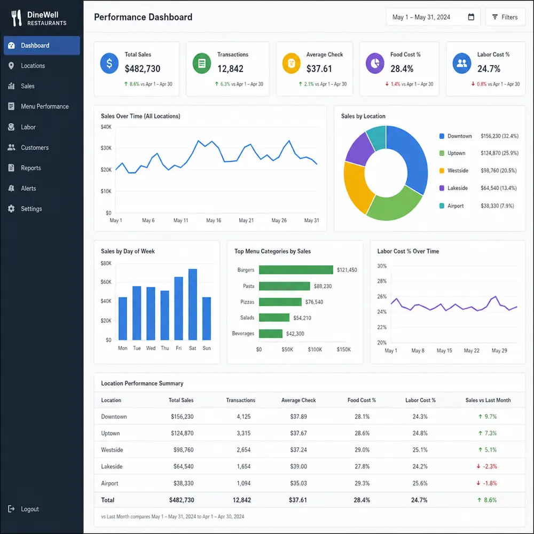
Task: Click the Sales vs Last Month column header
Action: pyautogui.click(x=488, y=400)
